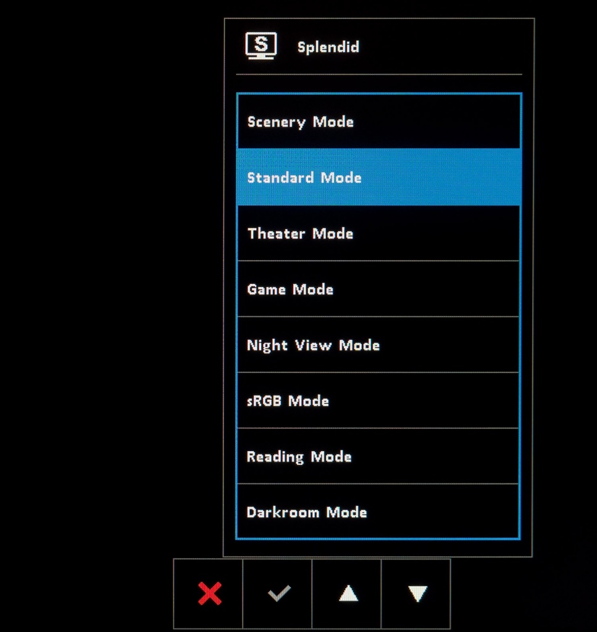597x632 pixels.
Task: Click the Splendid title label
Action: point(328,47)
